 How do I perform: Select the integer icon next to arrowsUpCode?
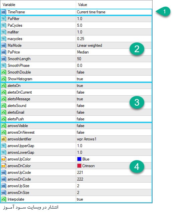click(4, 173)
